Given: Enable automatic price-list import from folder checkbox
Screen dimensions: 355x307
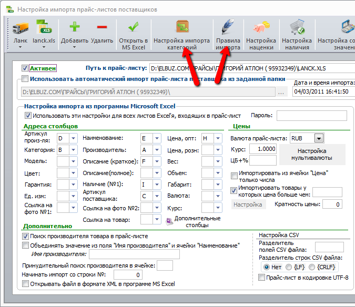Looking at the screenshot, I should (x=25, y=79).
